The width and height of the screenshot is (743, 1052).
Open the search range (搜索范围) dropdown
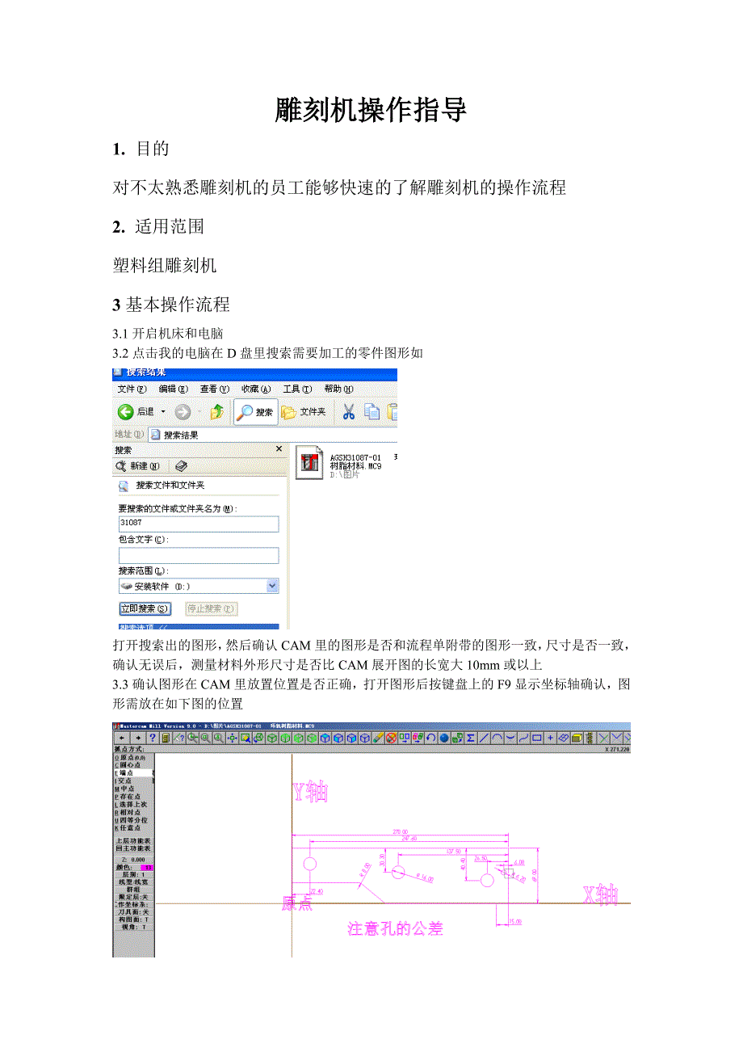(x=272, y=586)
